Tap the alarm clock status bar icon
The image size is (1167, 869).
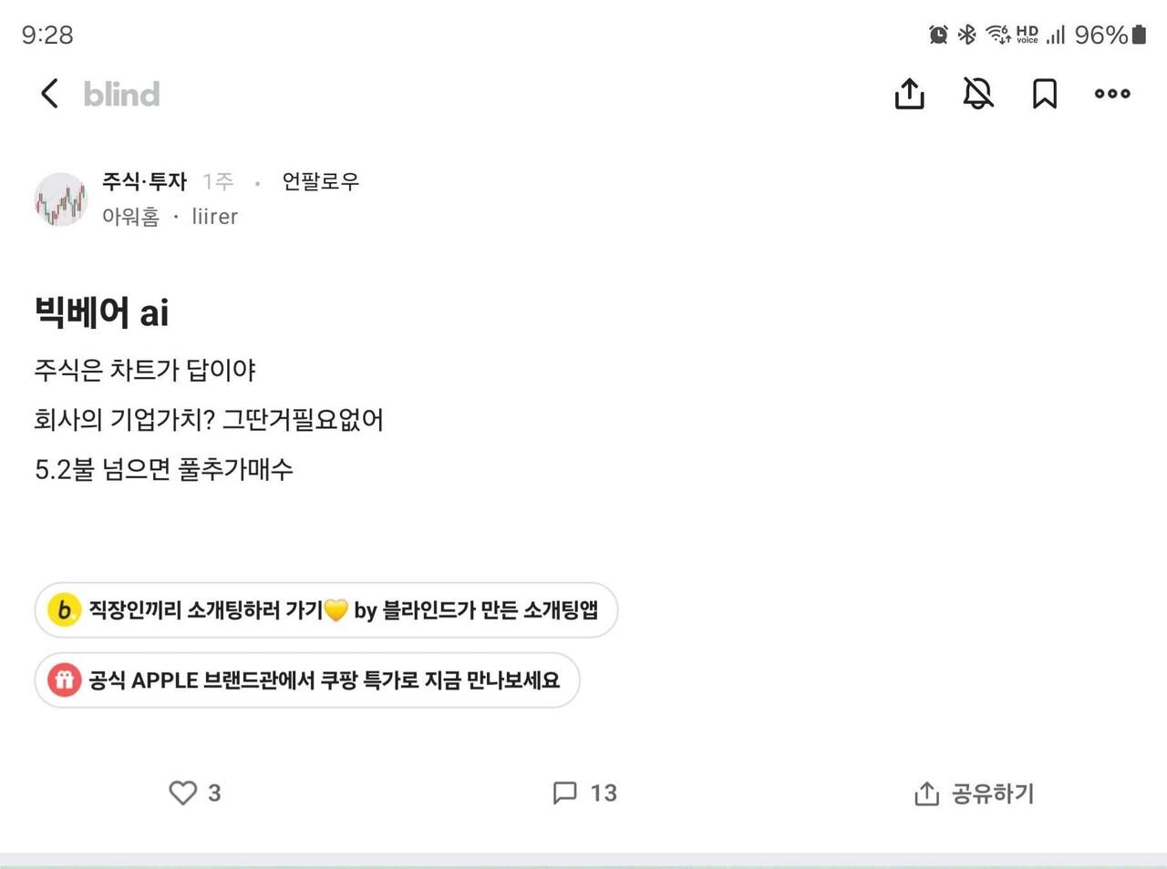coord(936,34)
